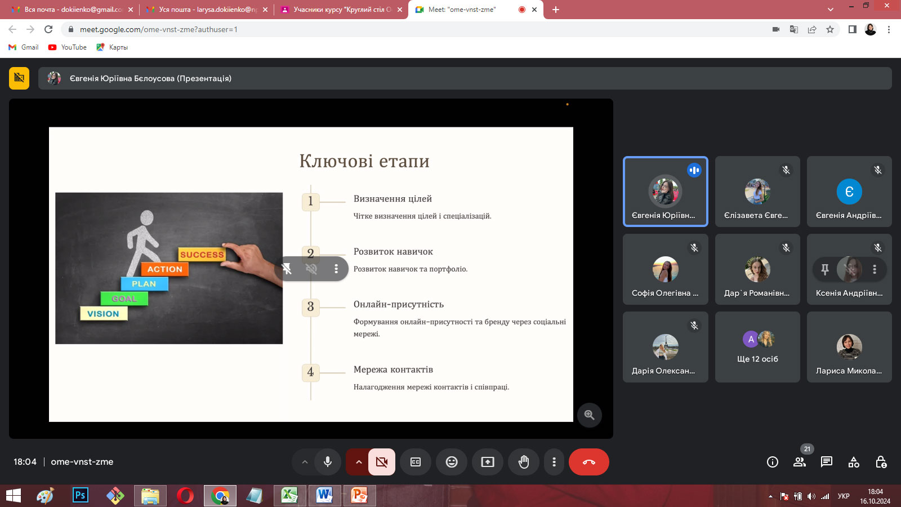The image size is (901, 507).
Task: Expand audio settings arrow beside microphone
Action: coord(305,462)
